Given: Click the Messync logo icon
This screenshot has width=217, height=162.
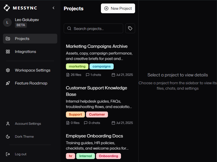Looking at the screenshot, I should (7, 8).
